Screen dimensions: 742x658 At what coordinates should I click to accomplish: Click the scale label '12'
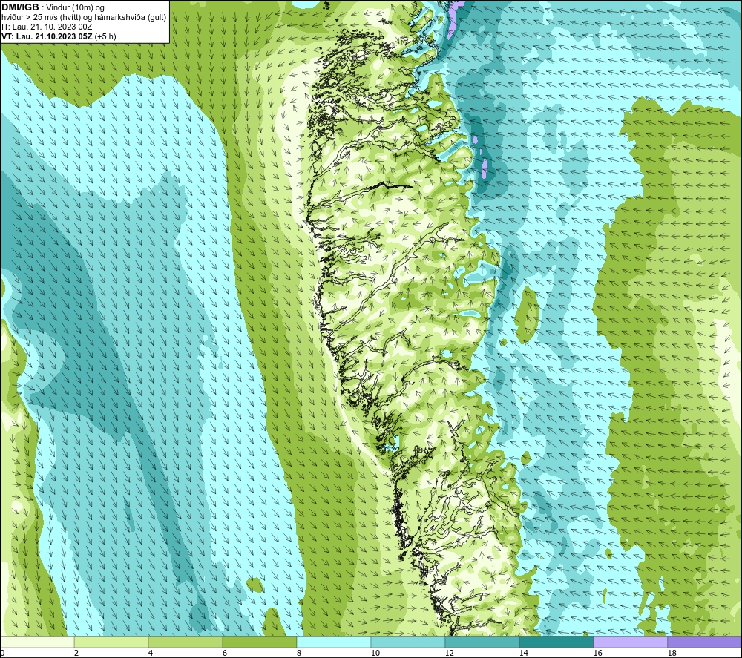click(449, 654)
